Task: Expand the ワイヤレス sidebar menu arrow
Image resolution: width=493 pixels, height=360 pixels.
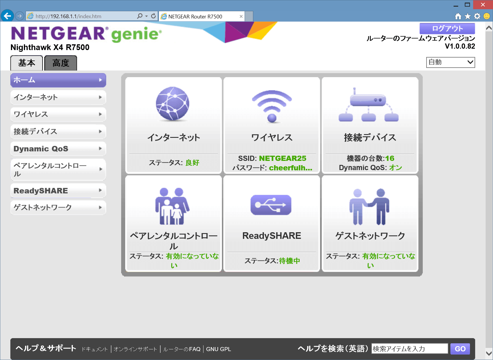Action: pos(100,114)
